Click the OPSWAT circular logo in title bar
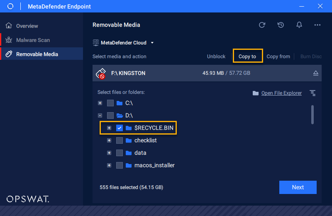This screenshot has height=216, width=332. pos(10,6)
